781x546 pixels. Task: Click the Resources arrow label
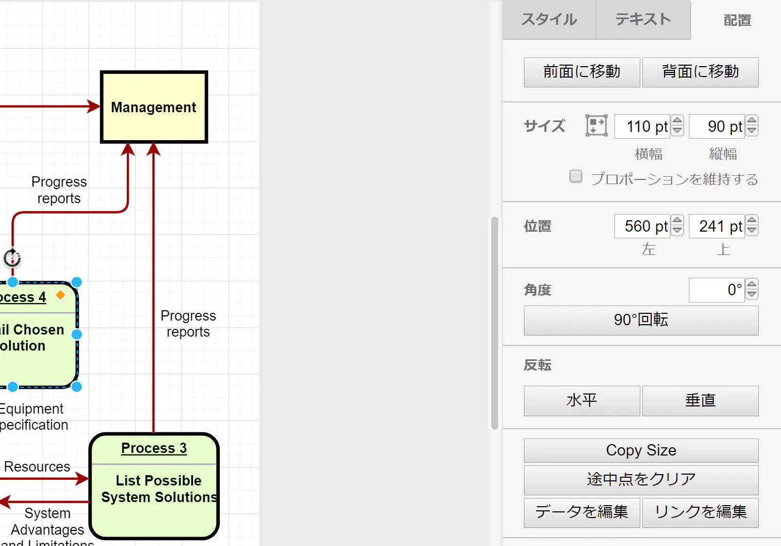click(37, 466)
